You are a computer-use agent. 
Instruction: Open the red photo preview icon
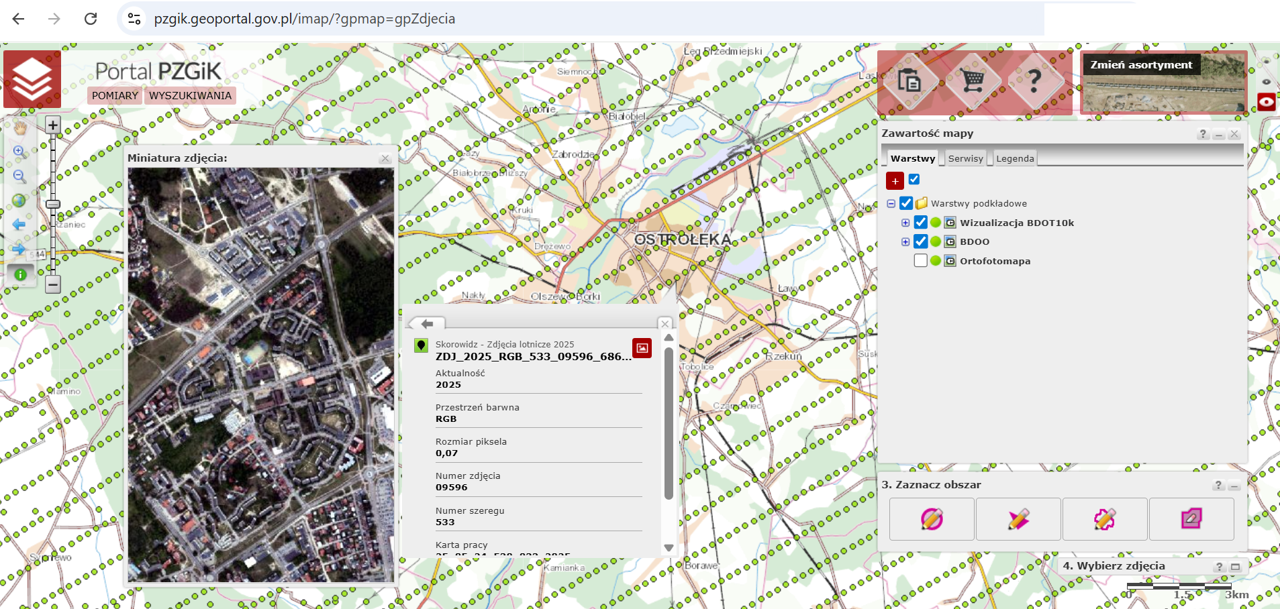click(x=642, y=347)
